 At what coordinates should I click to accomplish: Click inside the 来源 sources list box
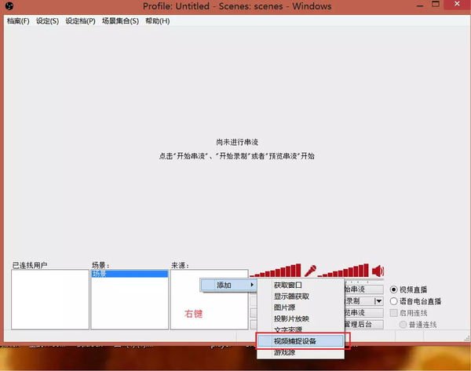pyautogui.click(x=210, y=300)
